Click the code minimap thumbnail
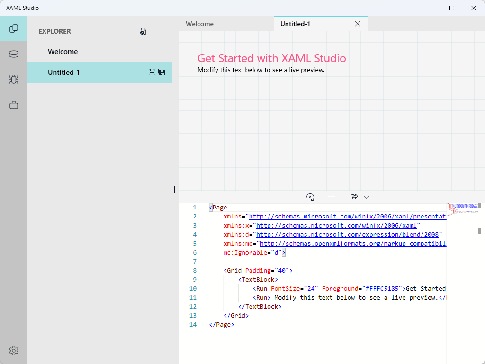Viewport: 485px width, 364px height. point(462,209)
